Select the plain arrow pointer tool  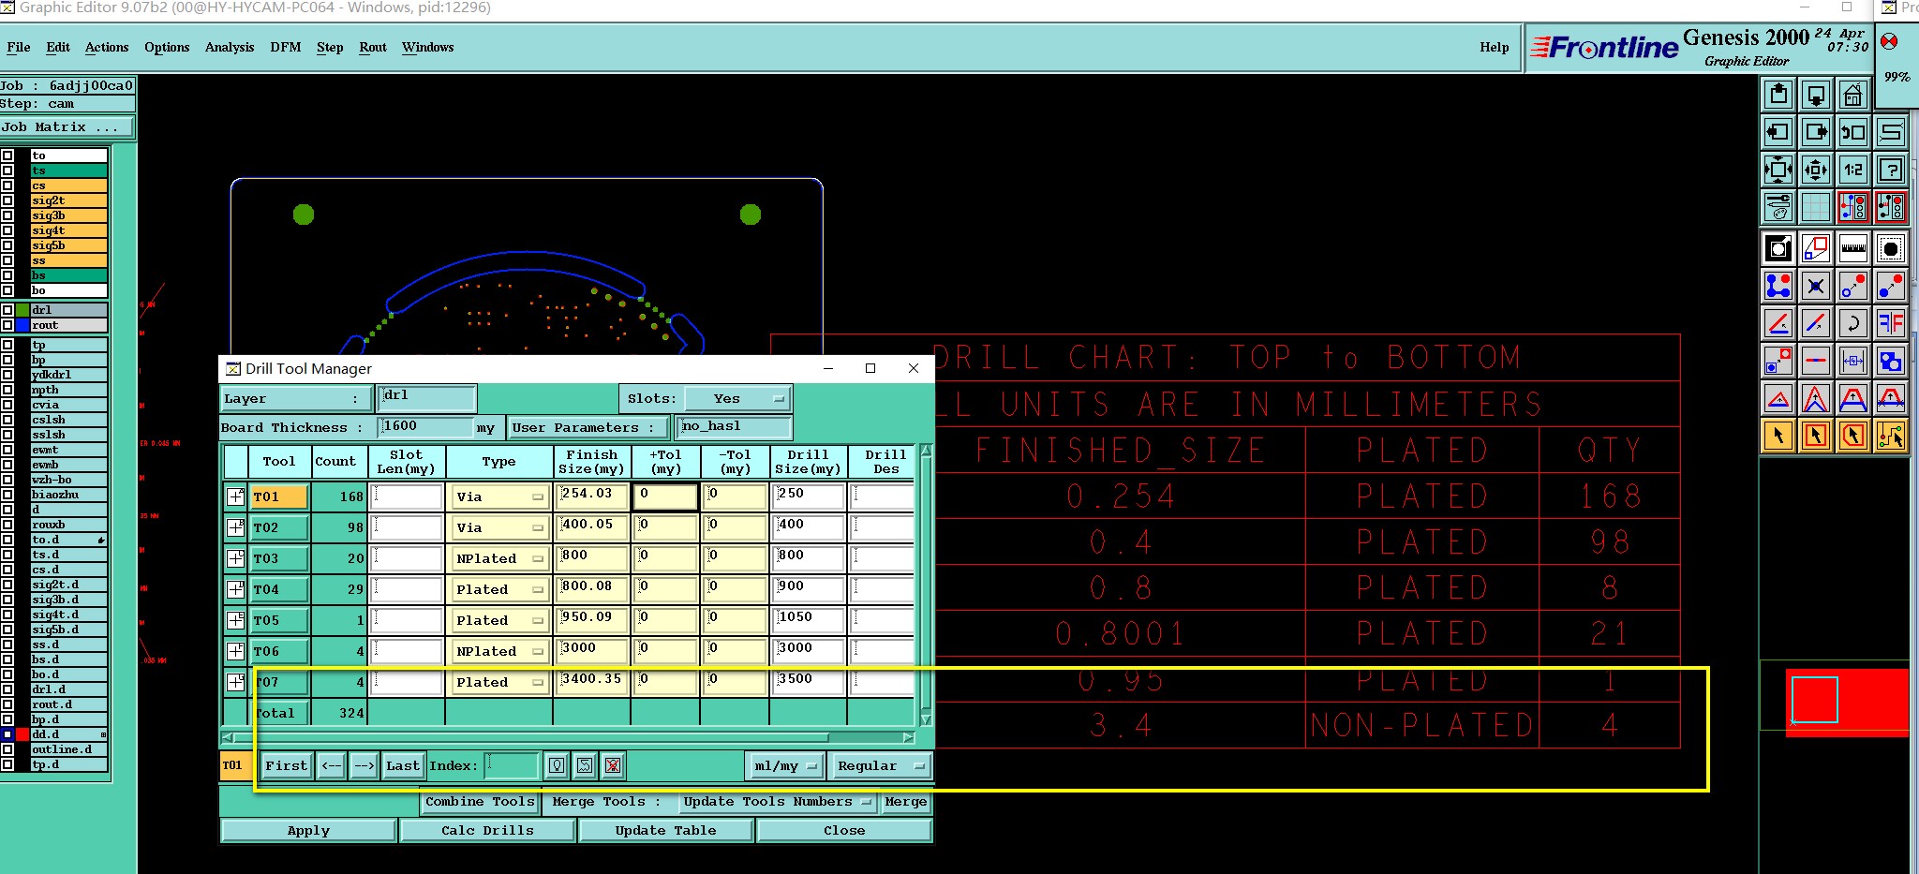click(1778, 436)
